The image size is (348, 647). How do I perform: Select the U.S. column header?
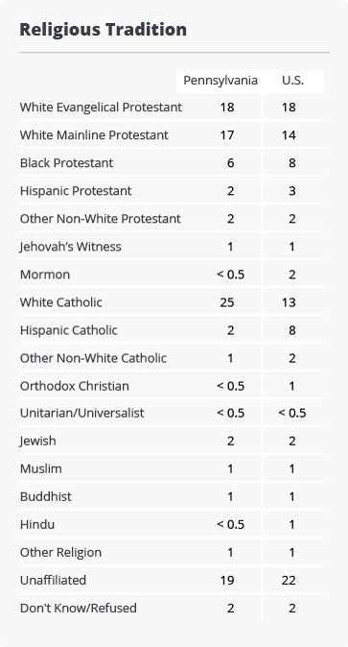292,81
